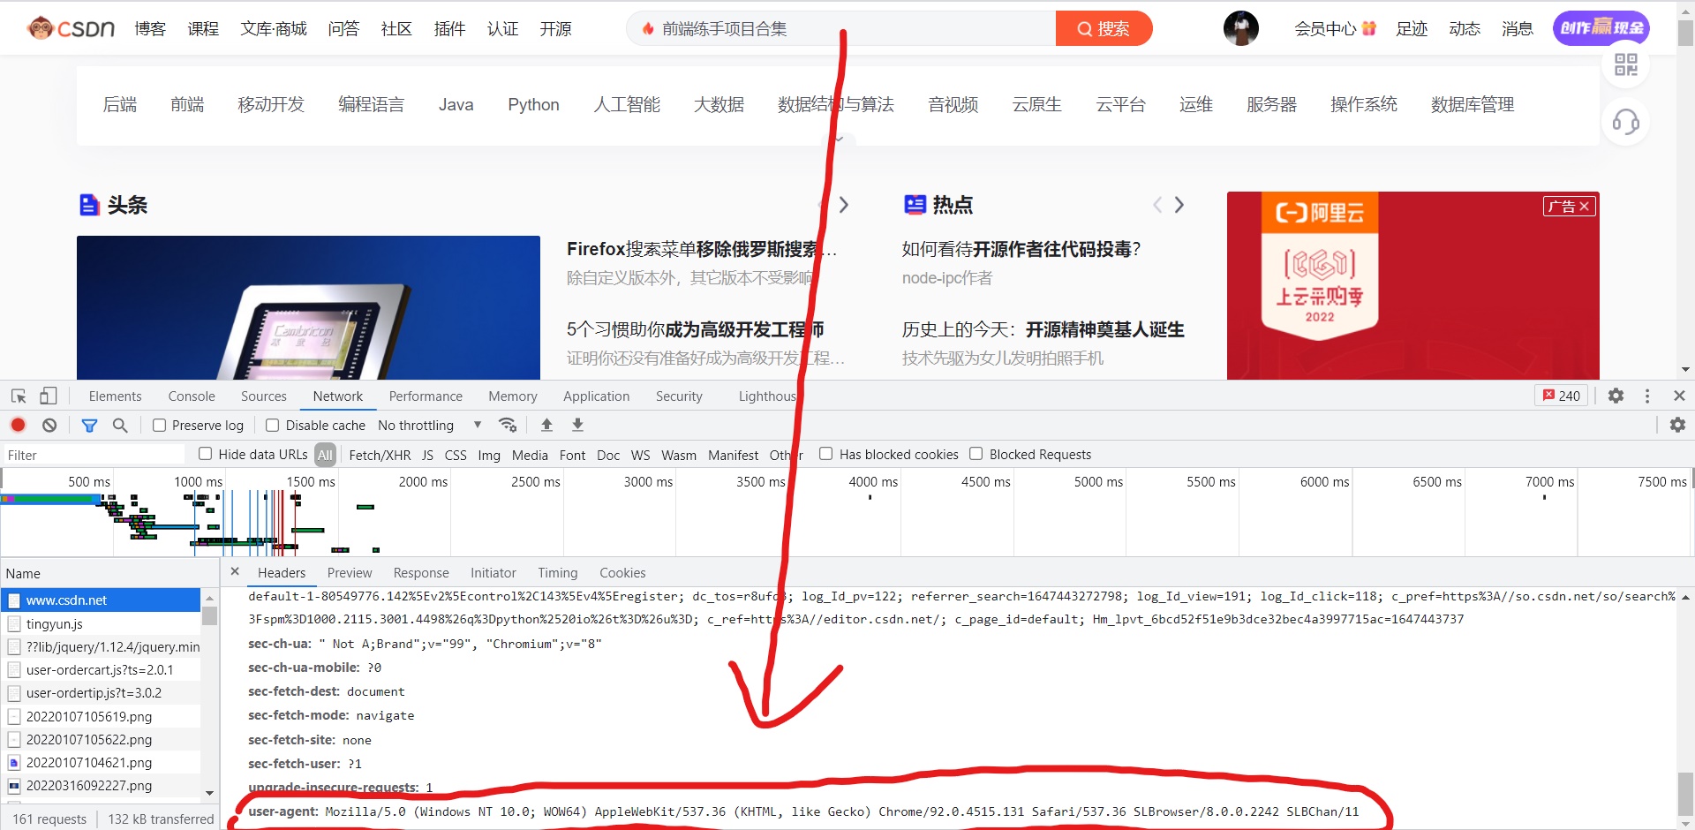Click the page vertical scrollbar thumb
Screen dimensions: 1695x830
click(x=1685, y=33)
